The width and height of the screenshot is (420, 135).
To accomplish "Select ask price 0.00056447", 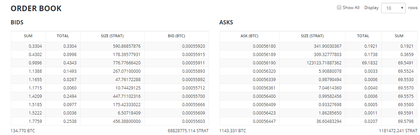I will click(264, 121).
